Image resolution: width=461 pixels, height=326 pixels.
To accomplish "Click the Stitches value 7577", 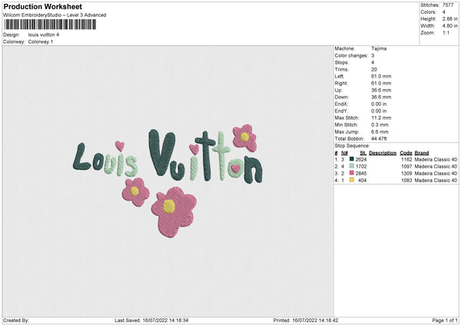I will click(x=448, y=5).
